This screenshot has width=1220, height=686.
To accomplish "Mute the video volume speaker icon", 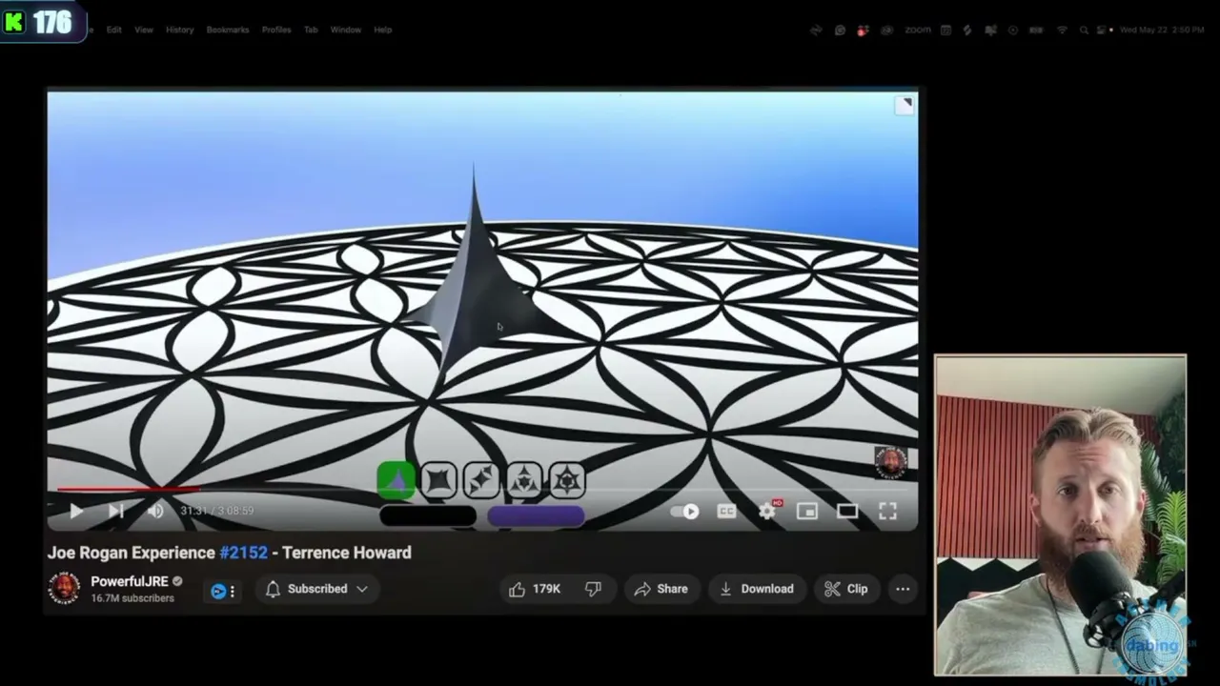I will (156, 512).
